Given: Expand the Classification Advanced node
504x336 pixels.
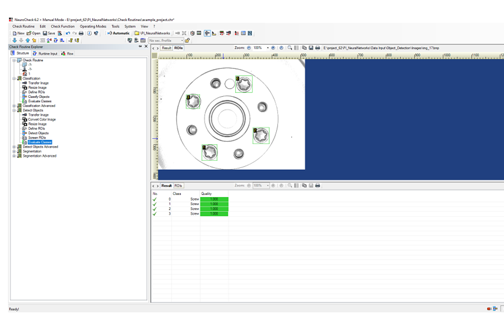Looking at the screenshot, I should click(14, 106).
